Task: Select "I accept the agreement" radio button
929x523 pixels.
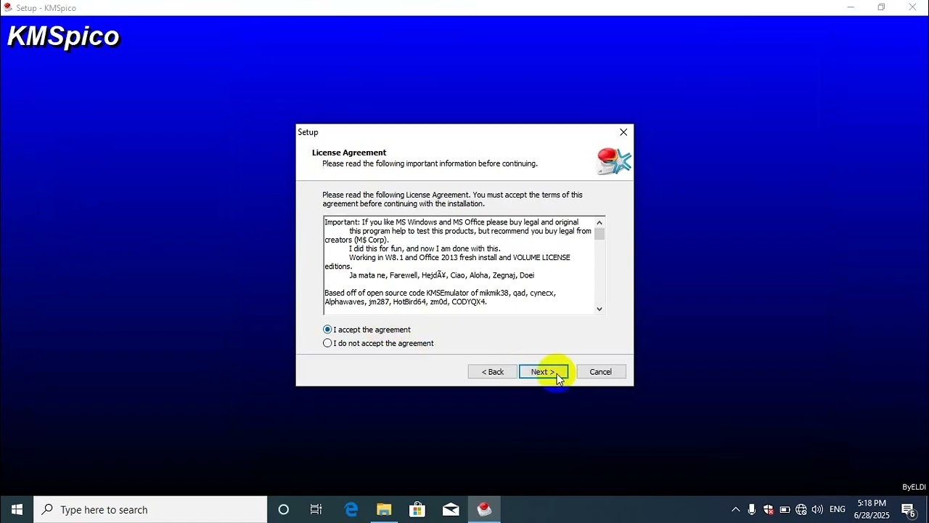Action: 327,330
